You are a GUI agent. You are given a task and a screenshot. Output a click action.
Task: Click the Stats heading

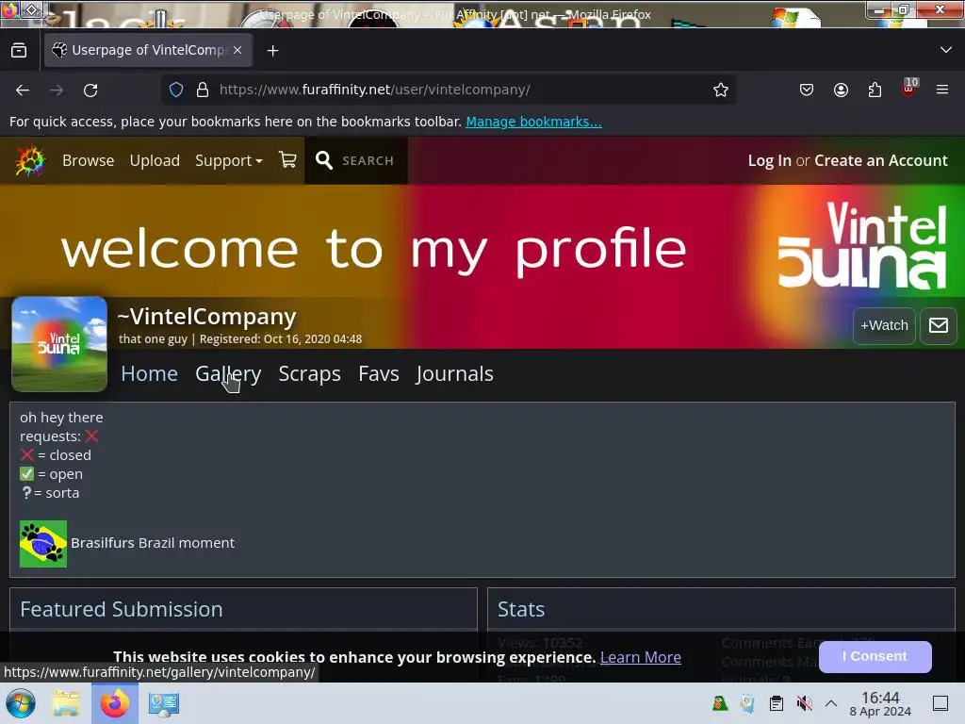[x=520, y=609]
